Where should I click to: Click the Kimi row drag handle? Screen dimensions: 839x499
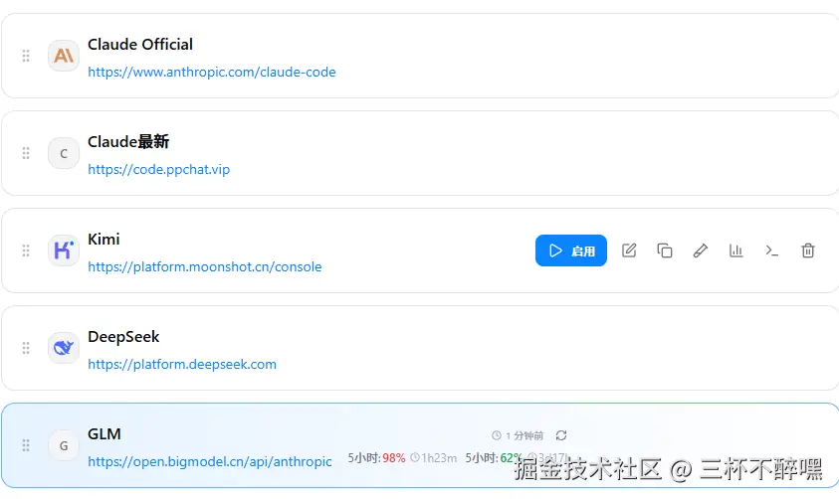pyautogui.click(x=26, y=250)
